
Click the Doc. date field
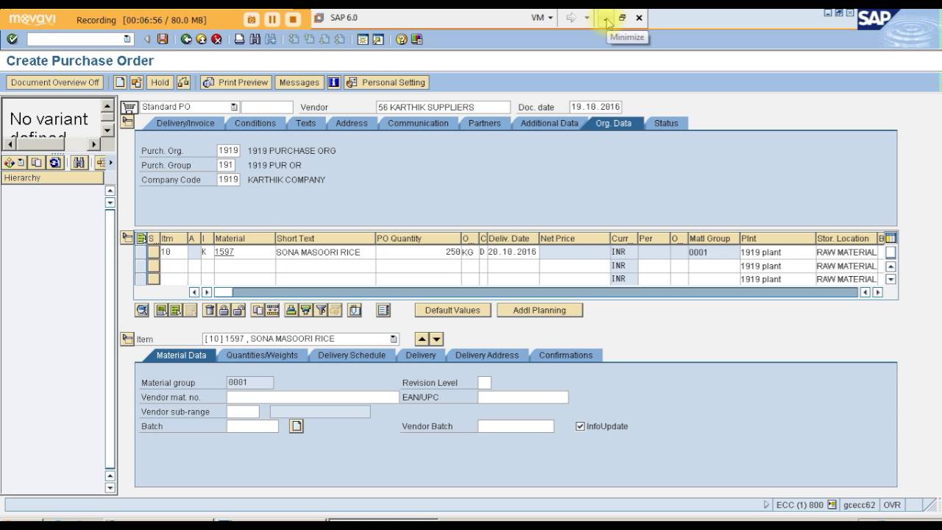pos(595,107)
